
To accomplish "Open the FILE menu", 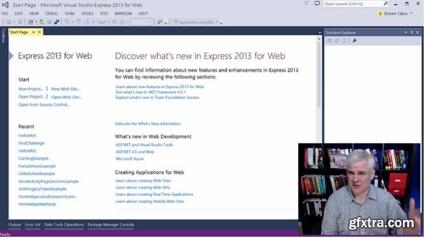I will pyautogui.click(x=5, y=14).
